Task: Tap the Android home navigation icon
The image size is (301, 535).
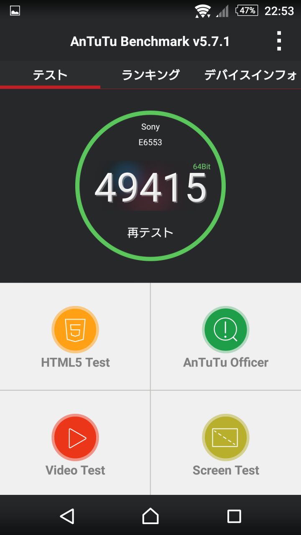Action: pos(150,516)
